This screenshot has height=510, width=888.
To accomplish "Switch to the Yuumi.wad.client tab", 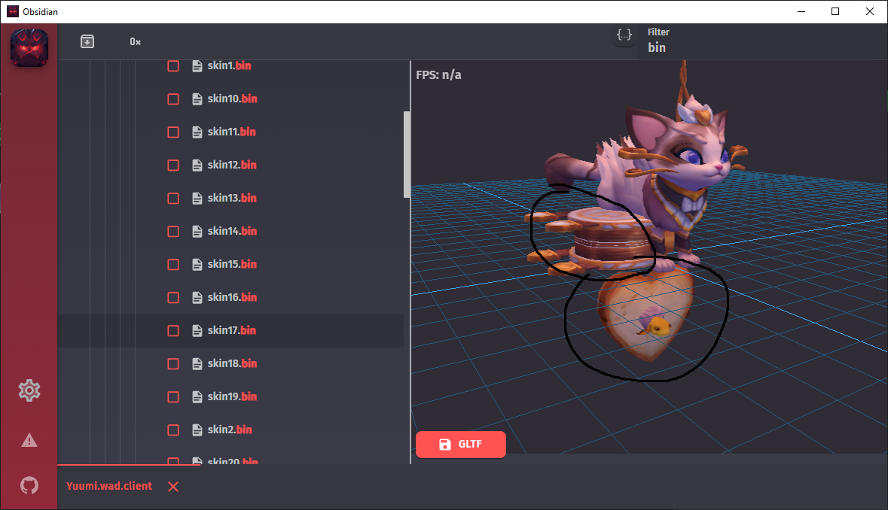I will pos(108,486).
